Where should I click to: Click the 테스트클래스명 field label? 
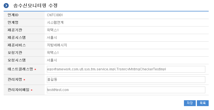coord(20,69)
